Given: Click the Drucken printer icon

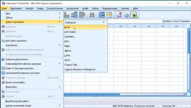Looking at the screenshot, I should [x=3, y=96].
